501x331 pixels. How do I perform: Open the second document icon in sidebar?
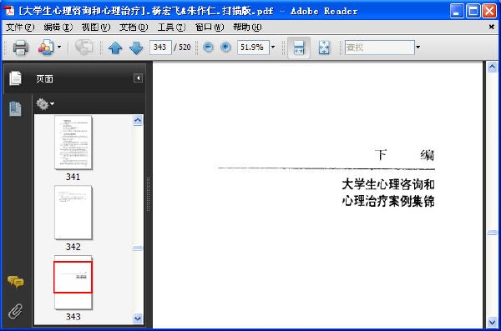15,109
